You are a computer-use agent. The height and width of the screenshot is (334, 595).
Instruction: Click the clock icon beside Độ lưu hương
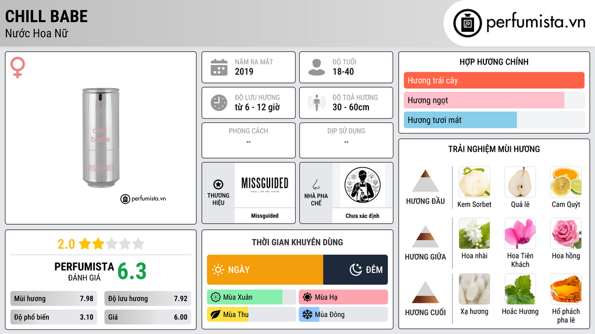219,103
